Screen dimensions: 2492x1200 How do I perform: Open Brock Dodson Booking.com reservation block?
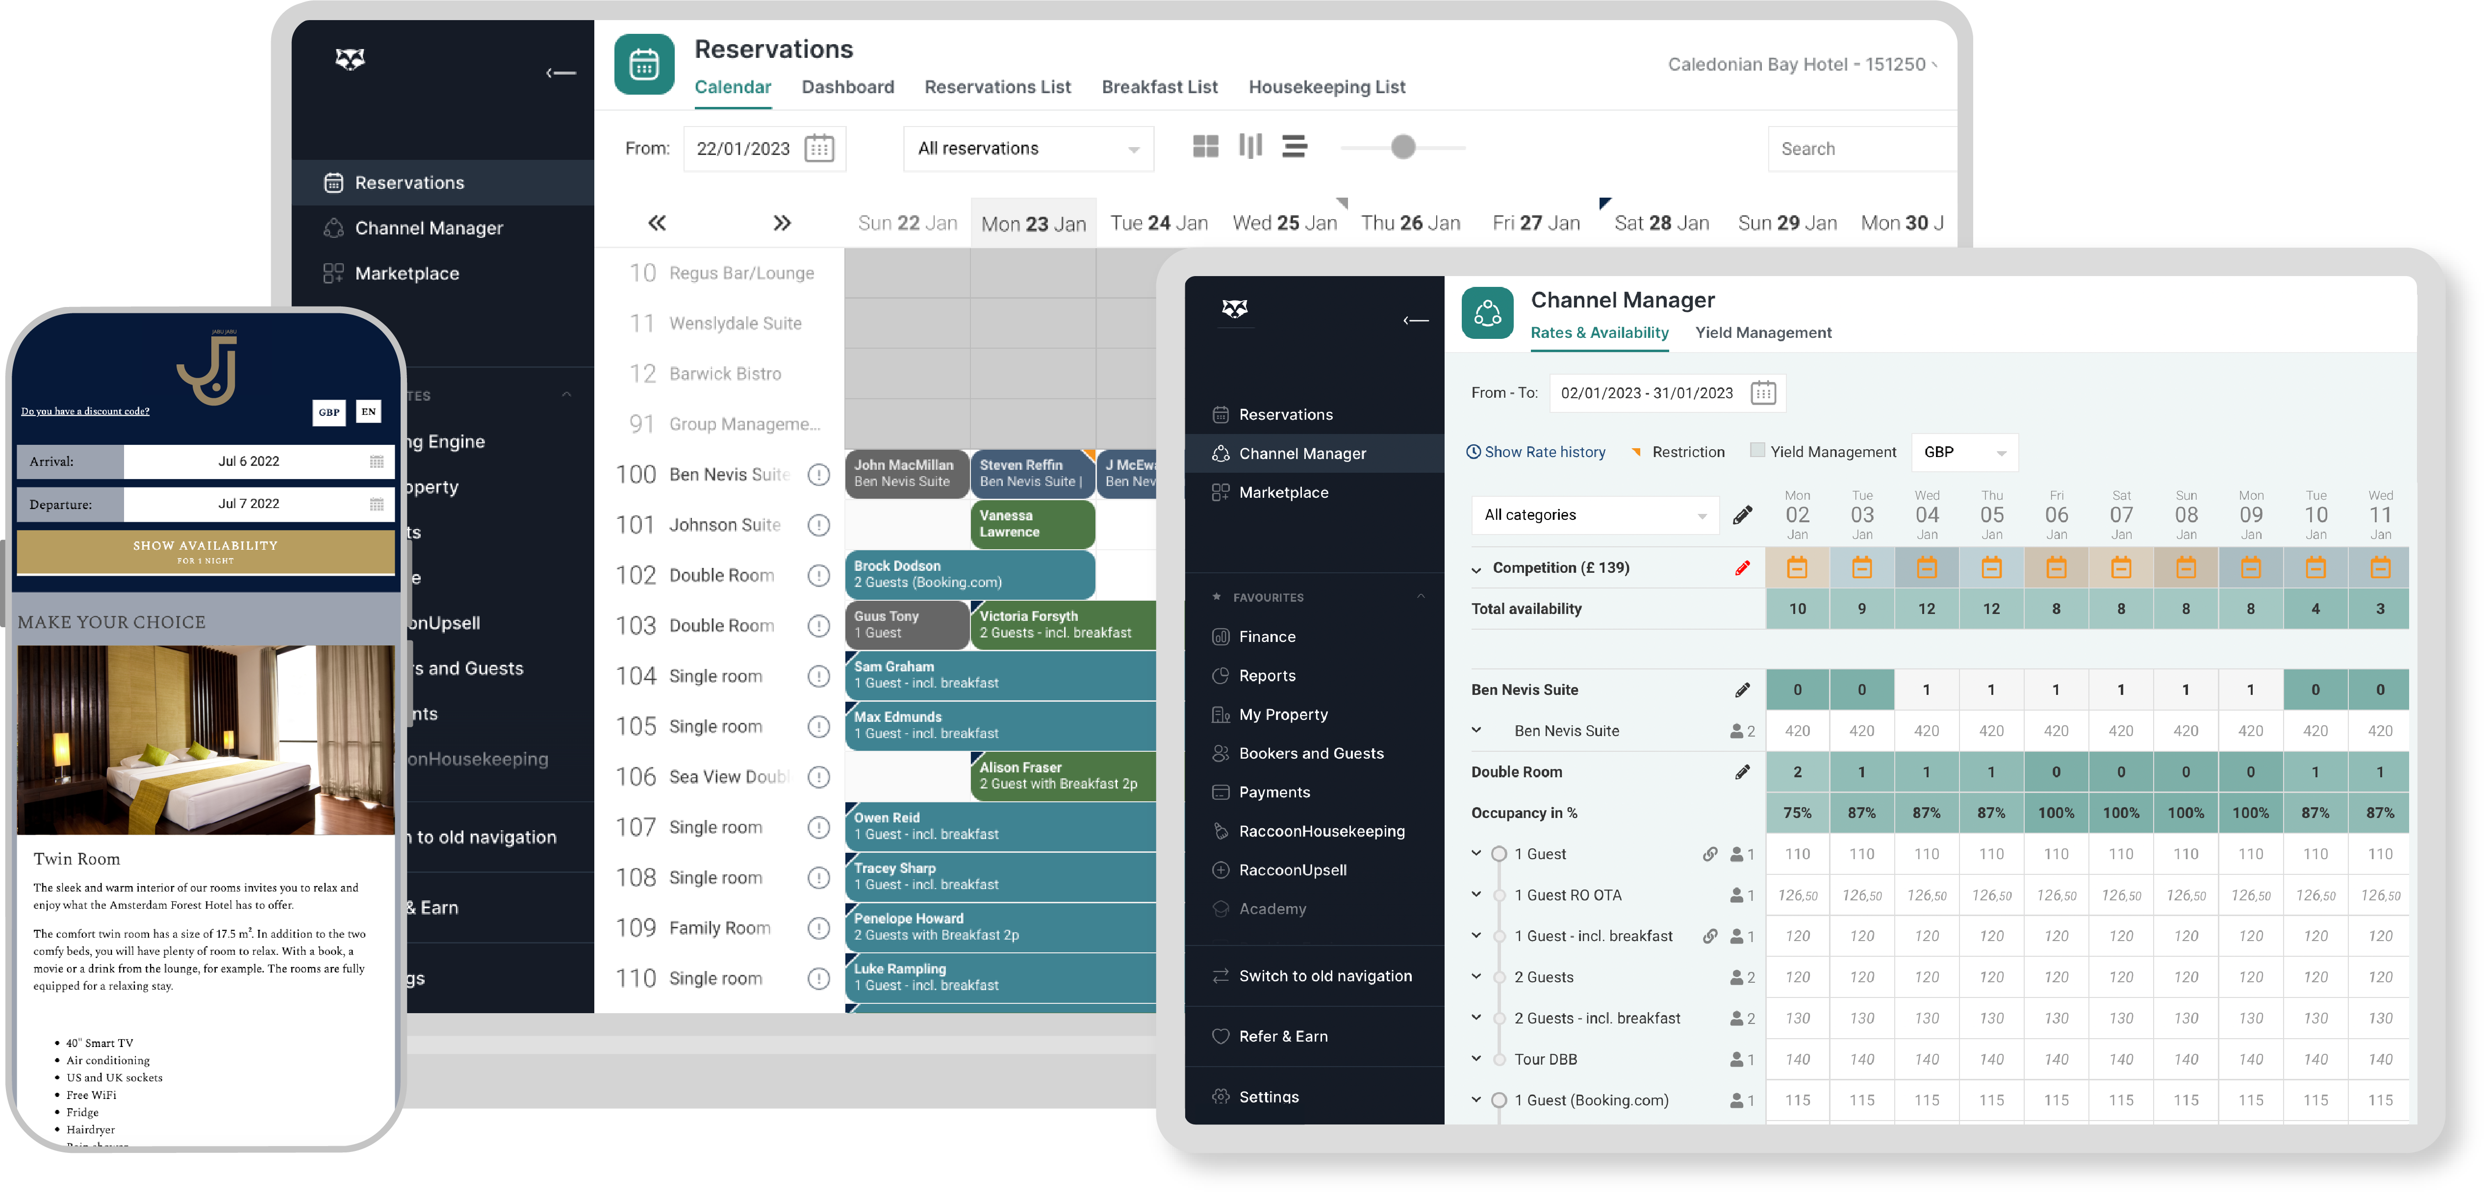tap(969, 574)
